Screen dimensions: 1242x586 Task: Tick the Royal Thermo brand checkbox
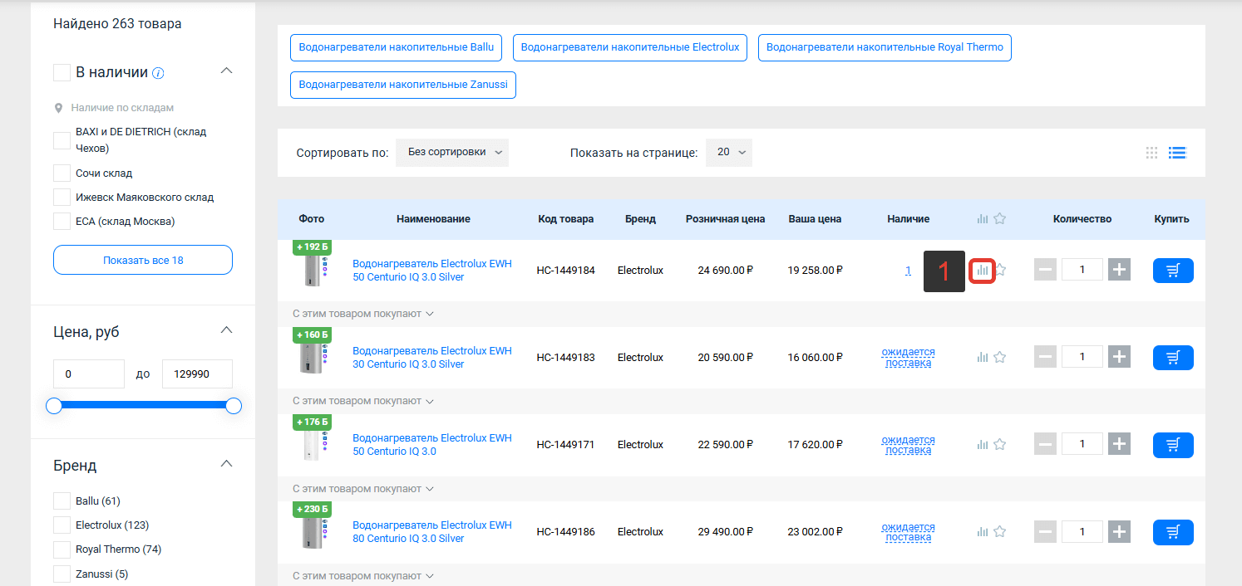(62, 549)
